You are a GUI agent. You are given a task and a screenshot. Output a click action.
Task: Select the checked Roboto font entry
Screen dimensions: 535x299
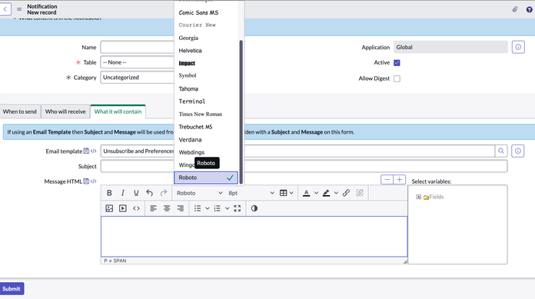pos(206,178)
